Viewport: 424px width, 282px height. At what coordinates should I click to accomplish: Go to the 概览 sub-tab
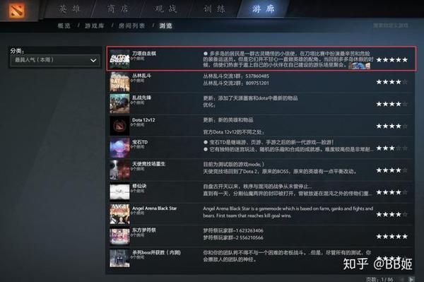[64, 25]
